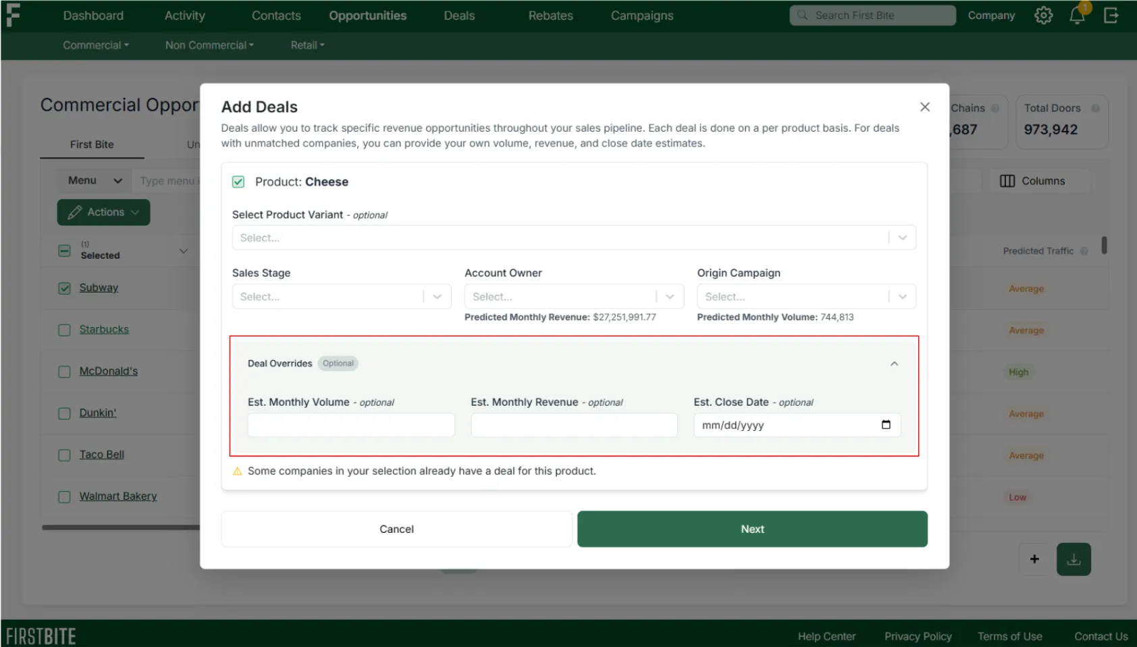
Task: Uncheck the Product: Cheese checkbox
Action: (238, 182)
